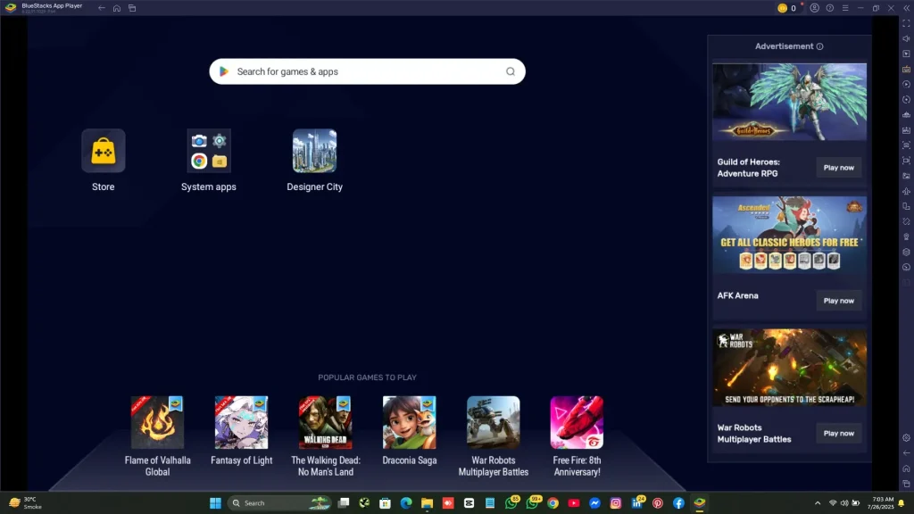This screenshot has width=914, height=514.
Task: Click the sidebar screenshot icon
Action: point(907,145)
